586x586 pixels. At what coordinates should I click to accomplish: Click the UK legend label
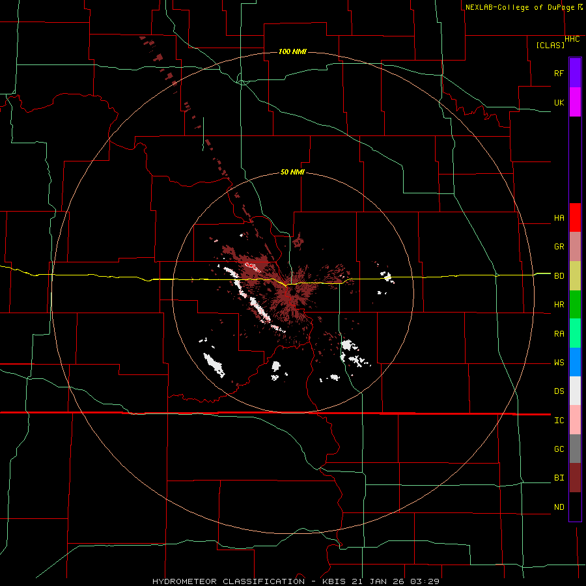(x=559, y=102)
